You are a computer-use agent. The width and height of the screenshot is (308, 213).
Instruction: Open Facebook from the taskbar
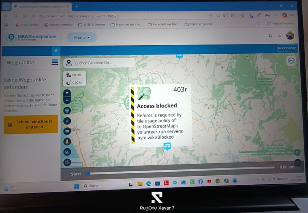pos(201,181)
